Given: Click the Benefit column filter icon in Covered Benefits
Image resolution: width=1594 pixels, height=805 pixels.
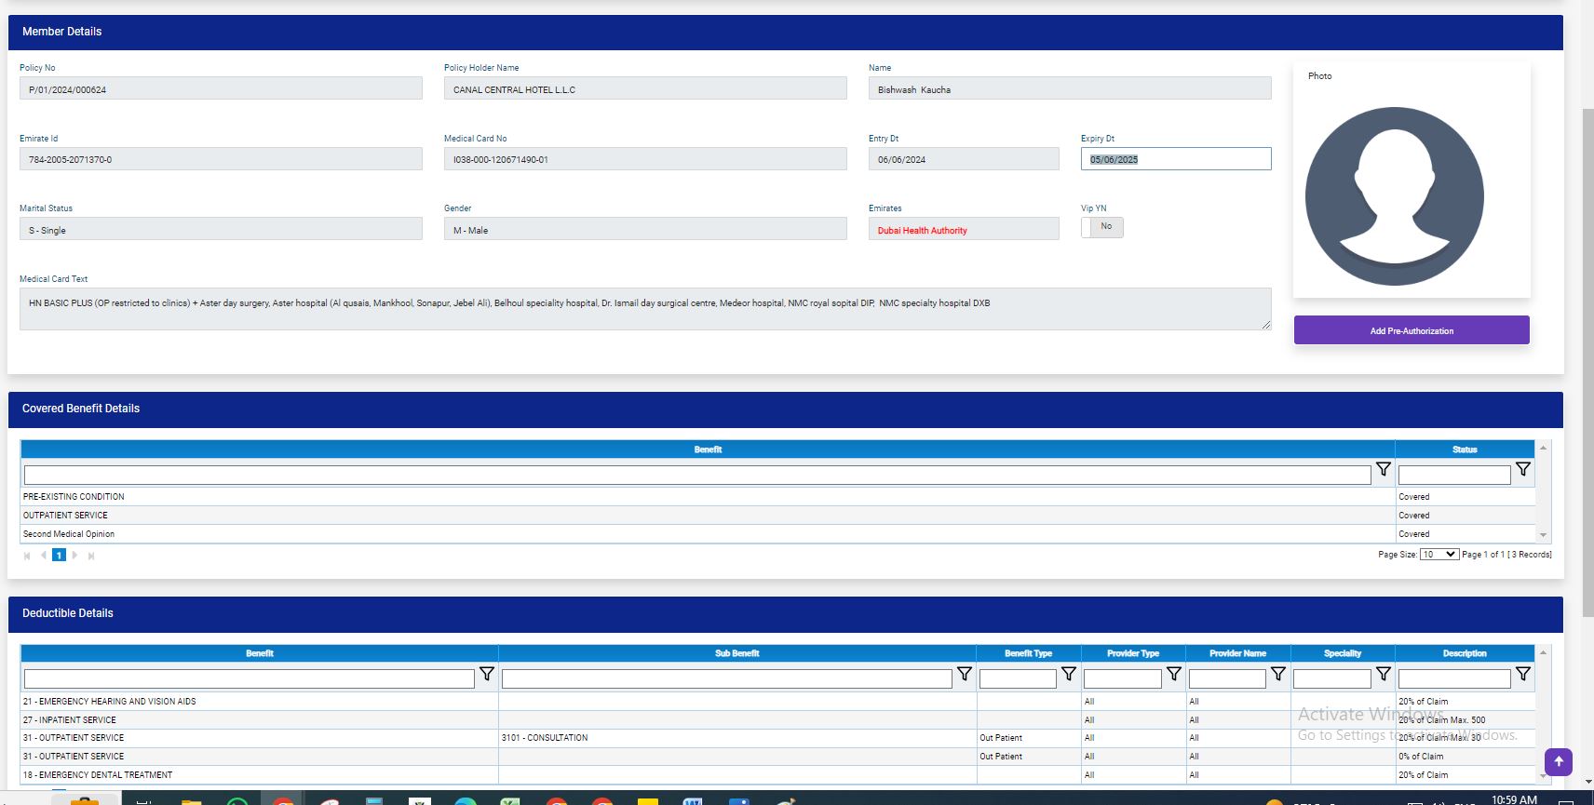Looking at the screenshot, I should 1383,470.
